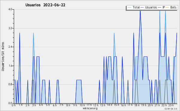The height and width of the screenshot is (111, 180).
Task: Click the orange Bots legend line
Action: click(x=167, y=7)
